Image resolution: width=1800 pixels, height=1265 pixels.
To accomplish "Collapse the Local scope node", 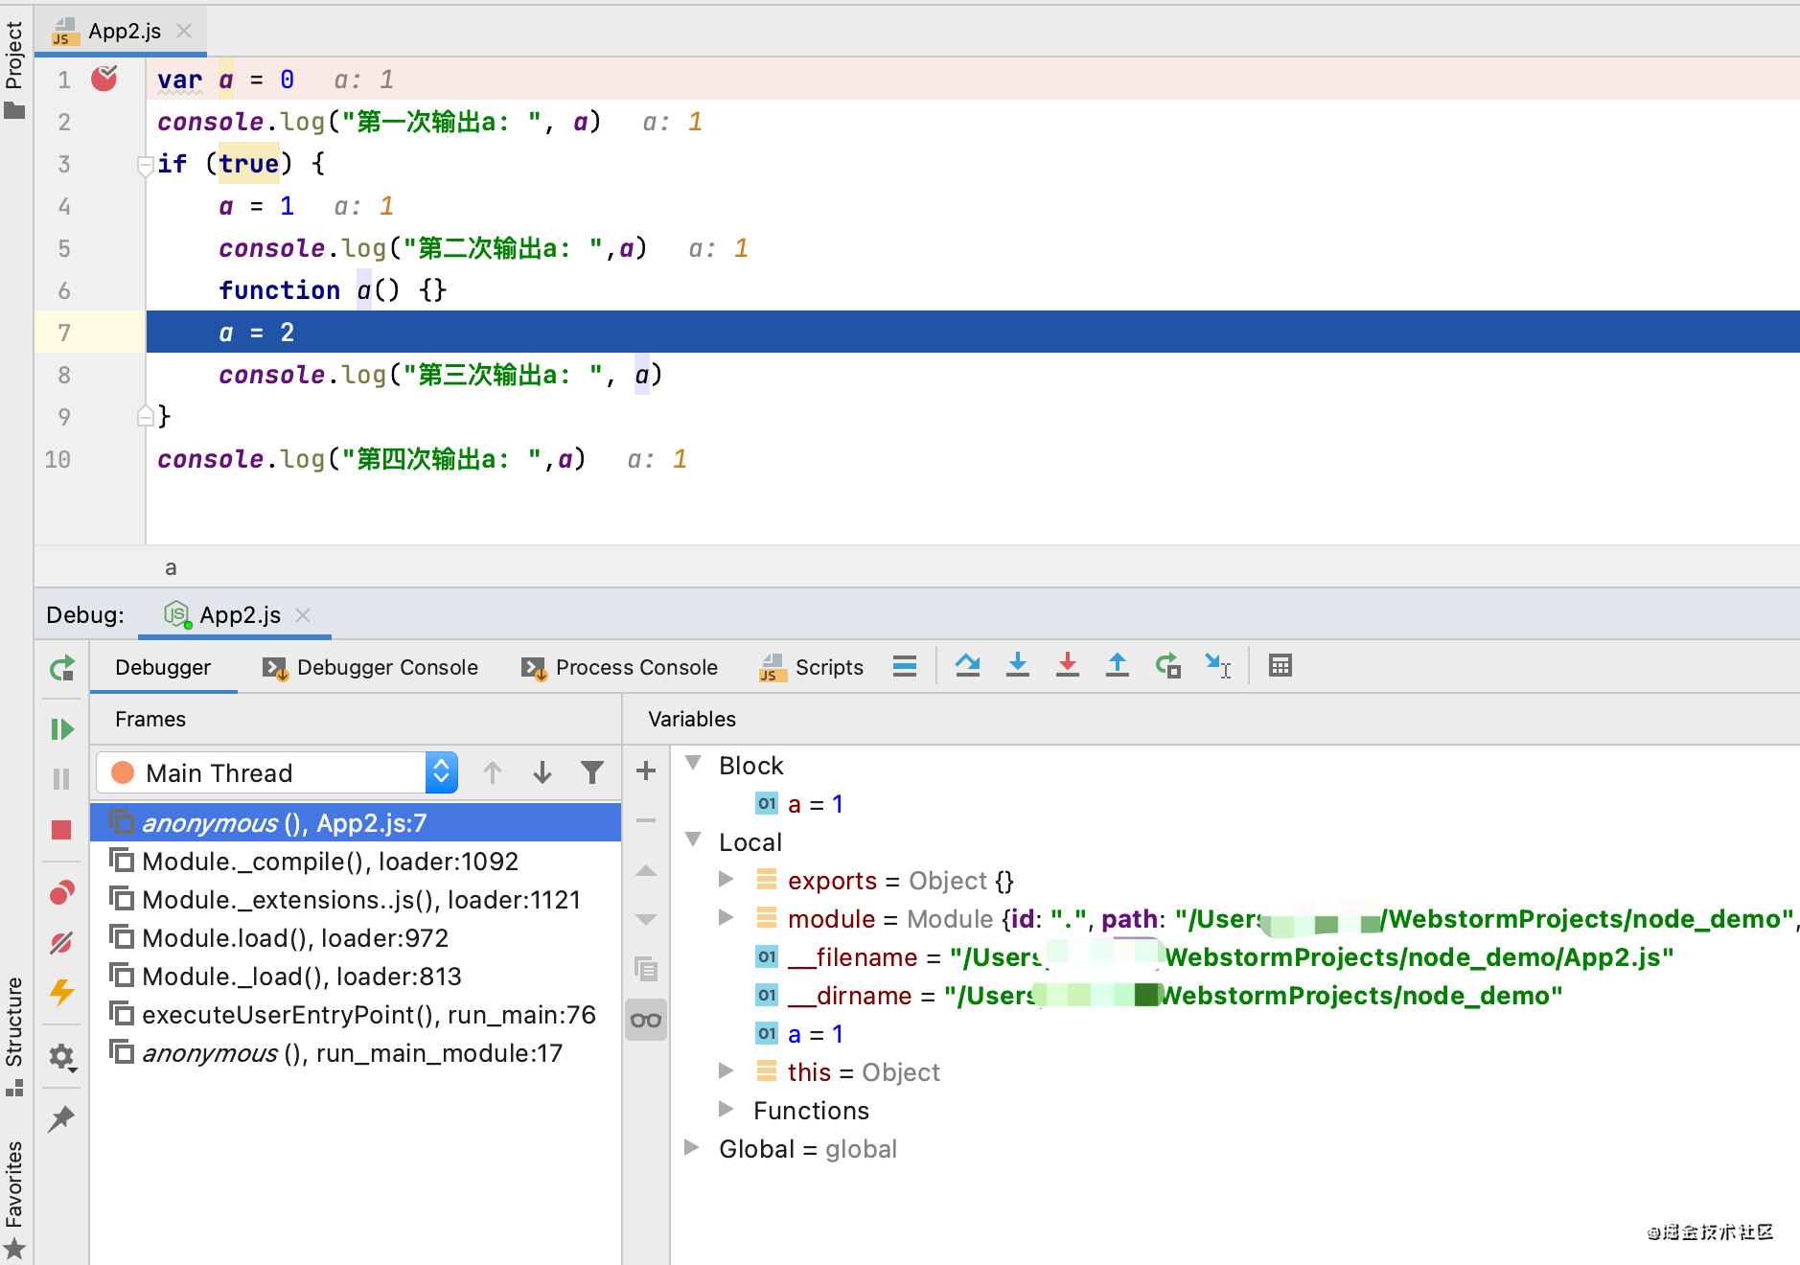I will (693, 840).
